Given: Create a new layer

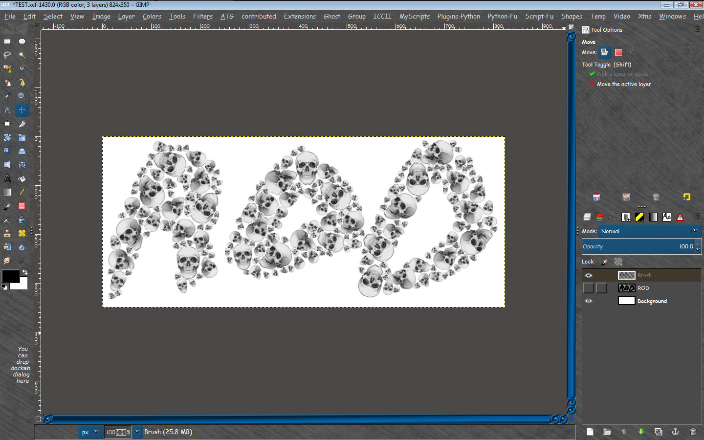Looking at the screenshot, I should [590, 432].
